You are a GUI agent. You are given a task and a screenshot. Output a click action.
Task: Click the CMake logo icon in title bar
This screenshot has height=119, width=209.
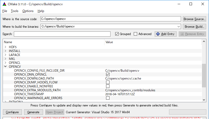[4, 4]
